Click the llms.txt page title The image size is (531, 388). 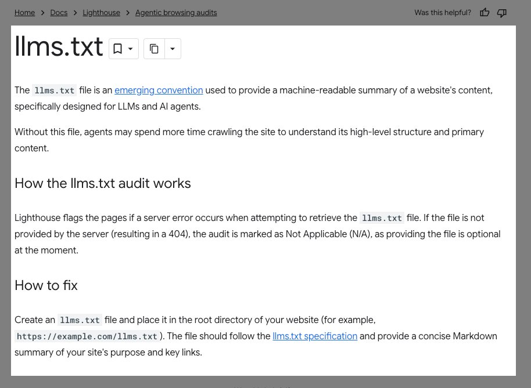click(59, 46)
